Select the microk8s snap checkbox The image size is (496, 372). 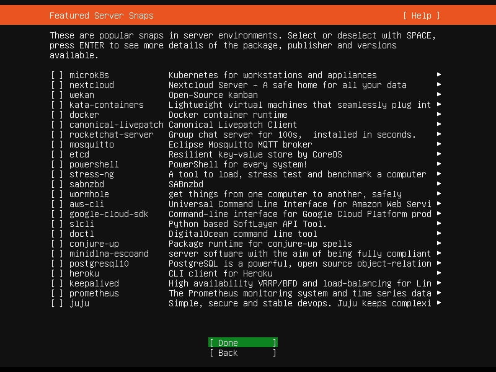click(56, 75)
